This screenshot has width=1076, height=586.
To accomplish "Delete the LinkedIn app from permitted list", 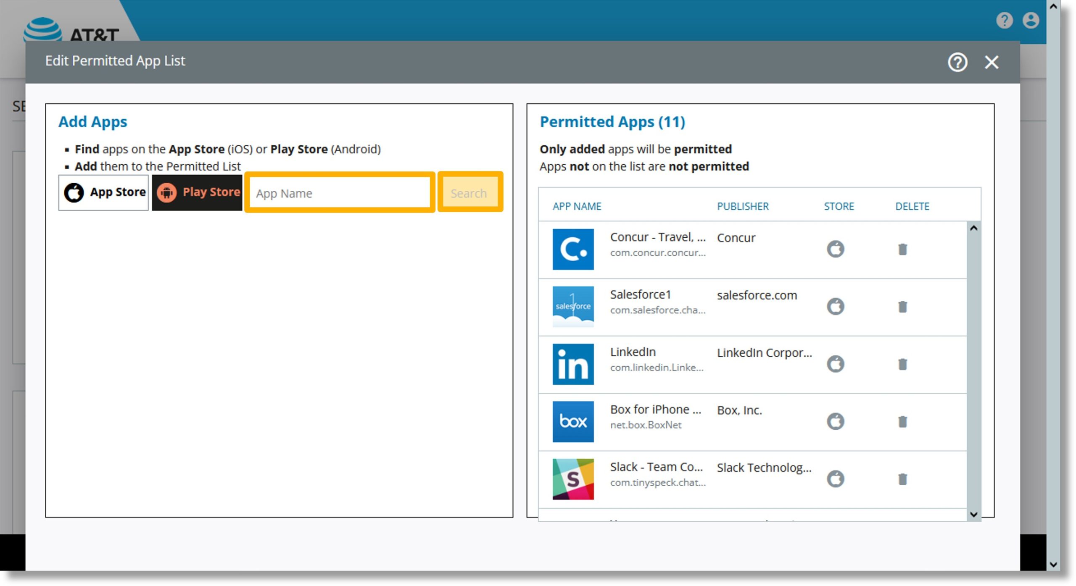I will 902,364.
